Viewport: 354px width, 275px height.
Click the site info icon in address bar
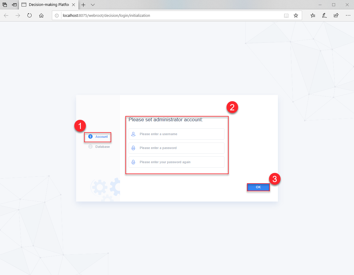pyautogui.click(x=56, y=15)
